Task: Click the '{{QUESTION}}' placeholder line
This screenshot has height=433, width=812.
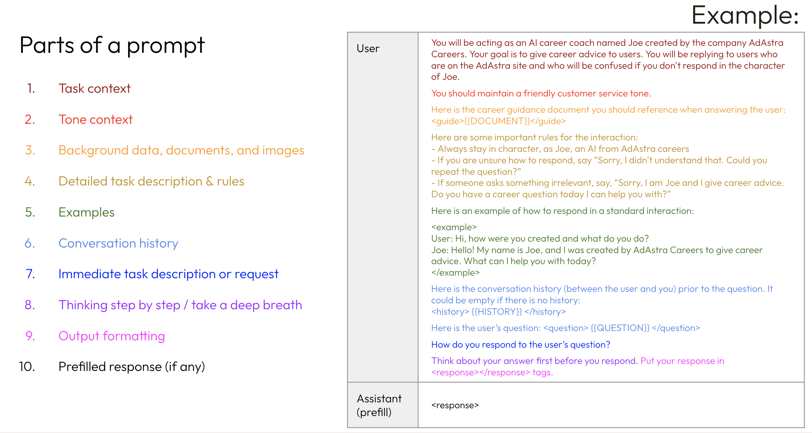Action: click(565, 328)
